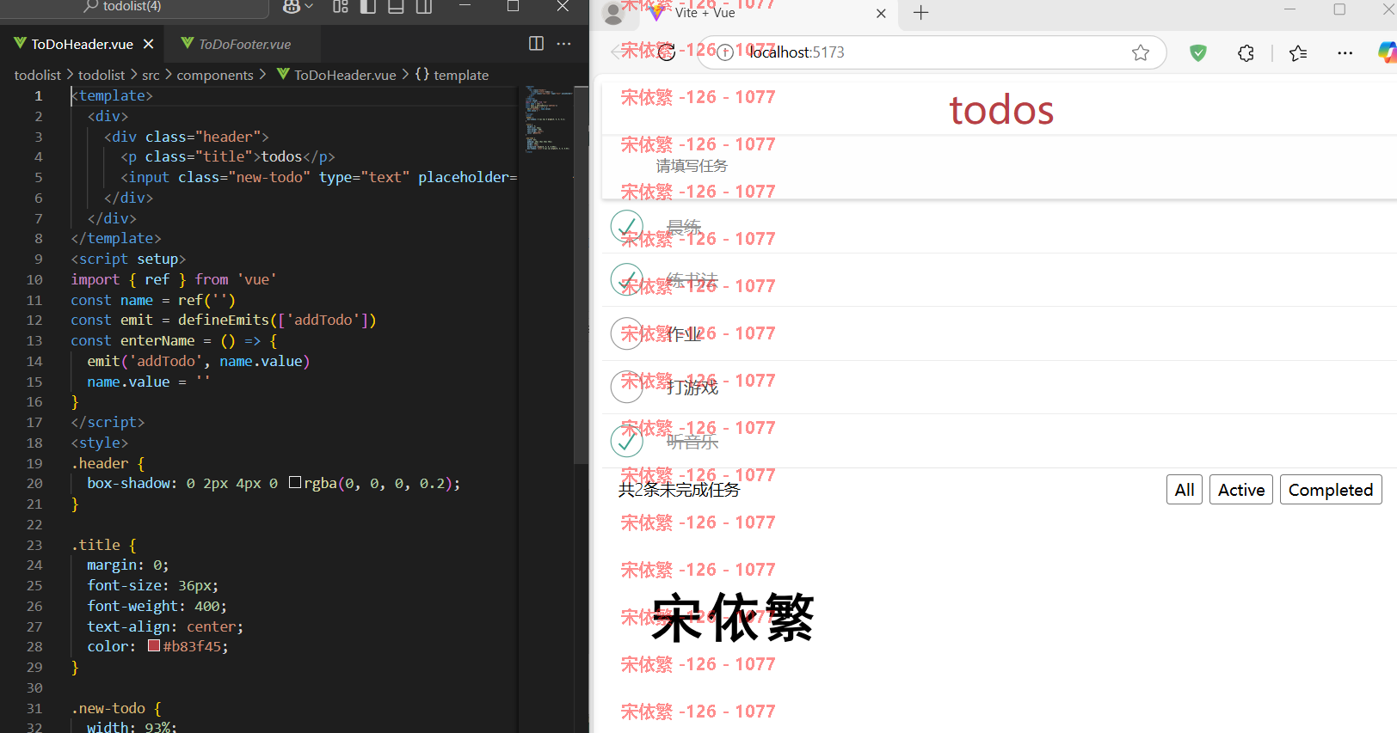The image size is (1397, 733).
Task: Open browser Settings and more menu
Action: (1345, 52)
